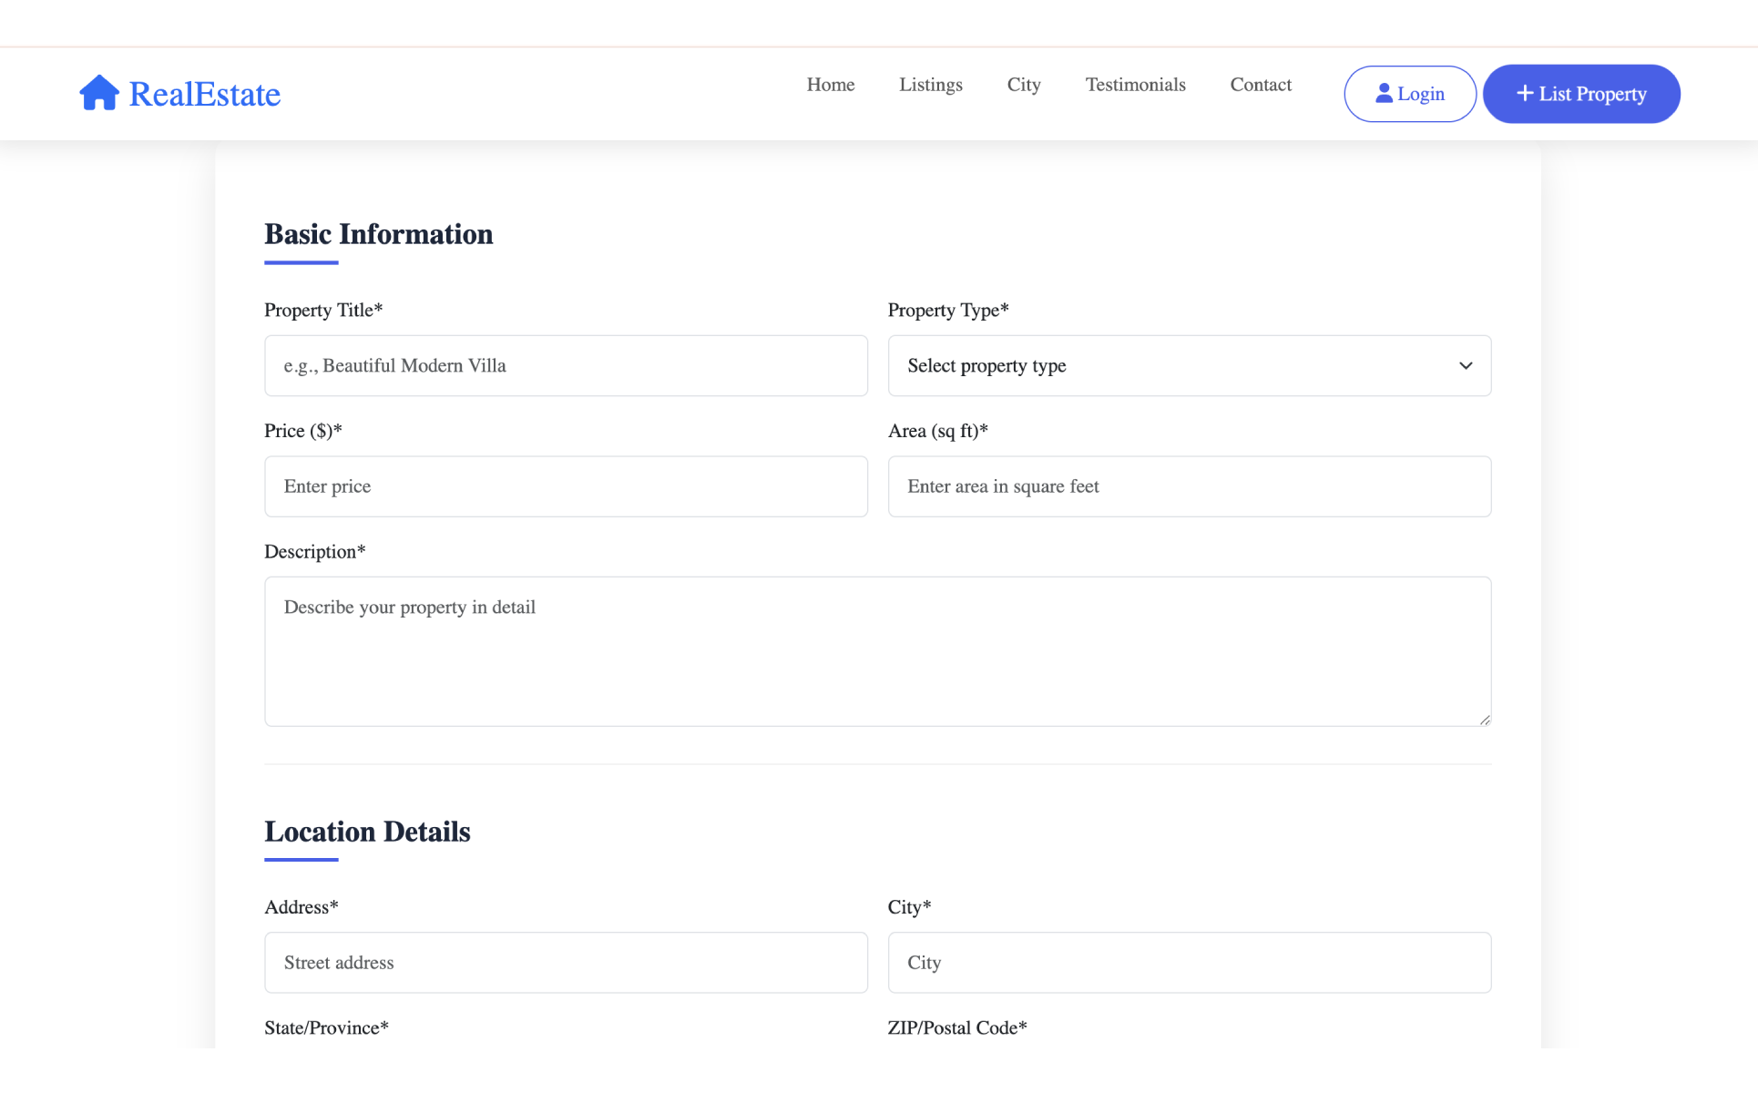1758x1093 pixels.
Task: Click inside the Description text area
Action: [876, 651]
